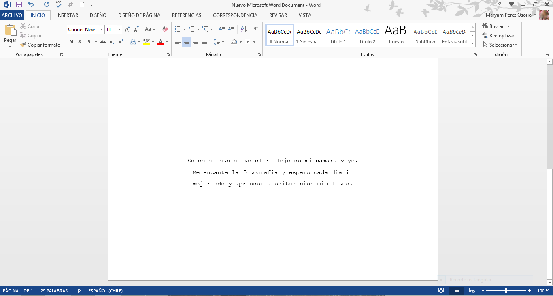This screenshot has height=296, width=553.
Task: Justify the text
Action: [204, 42]
